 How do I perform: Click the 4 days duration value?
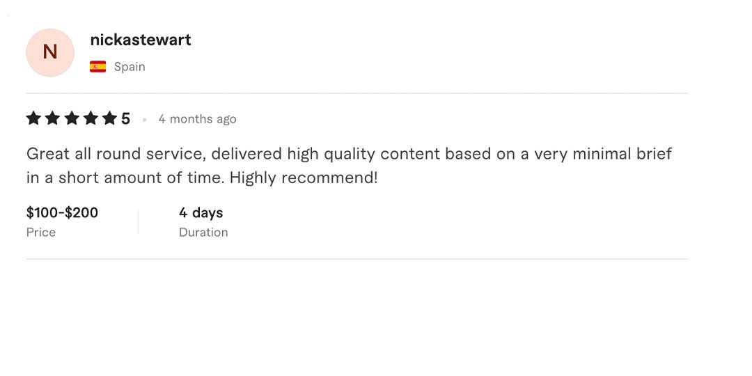click(x=201, y=212)
